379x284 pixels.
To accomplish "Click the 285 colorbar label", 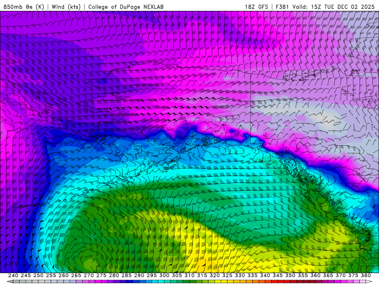I will [126, 275].
